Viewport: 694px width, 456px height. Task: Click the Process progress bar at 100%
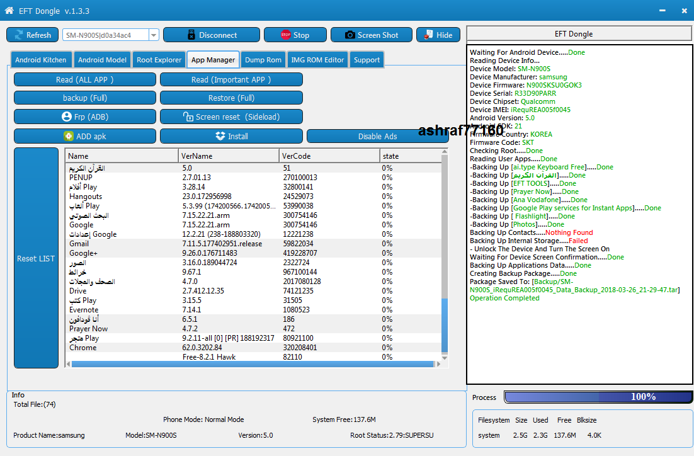pyautogui.click(x=598, y=397)
